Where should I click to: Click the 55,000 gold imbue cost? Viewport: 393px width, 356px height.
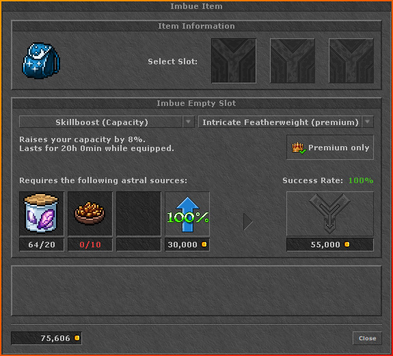click(330, 245)
